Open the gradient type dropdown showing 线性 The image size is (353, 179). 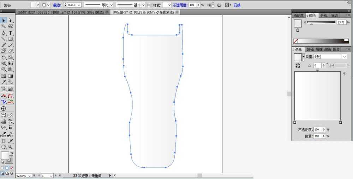[x=330, y=57]
